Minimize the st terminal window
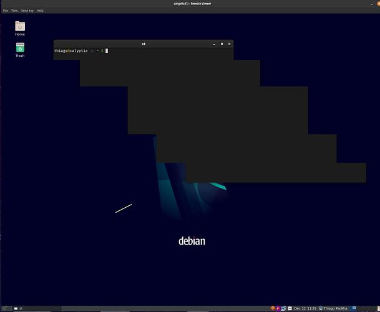Image resolution: width=380 pixels, height=312 pixels. [214, 44]
